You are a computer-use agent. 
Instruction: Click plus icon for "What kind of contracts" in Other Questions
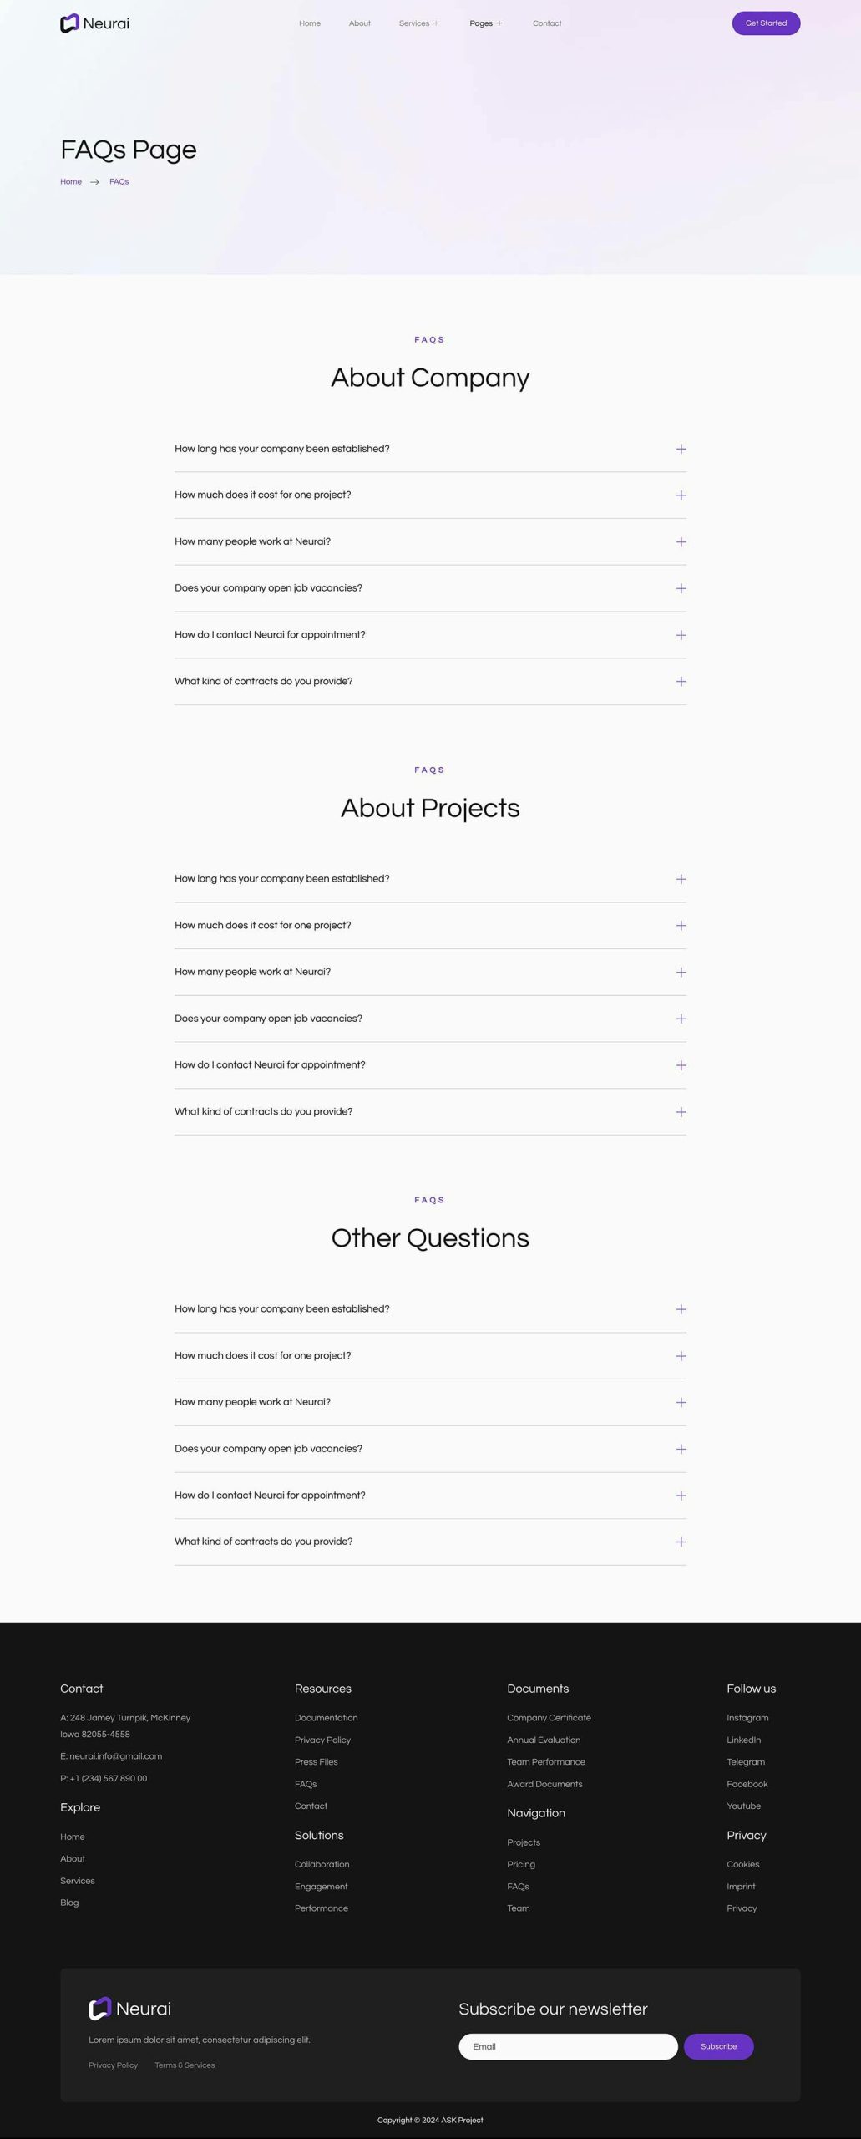click(681, 1542)
